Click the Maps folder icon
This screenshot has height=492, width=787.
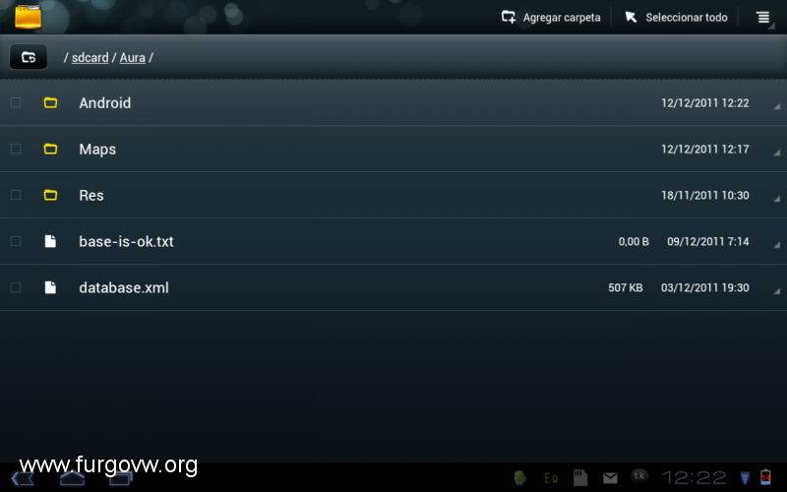(50, 149)
